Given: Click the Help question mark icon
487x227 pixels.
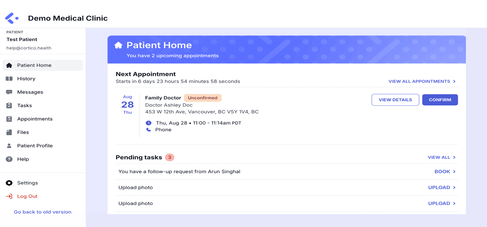Looking at the screenshot, I should (x=9, y=159).
